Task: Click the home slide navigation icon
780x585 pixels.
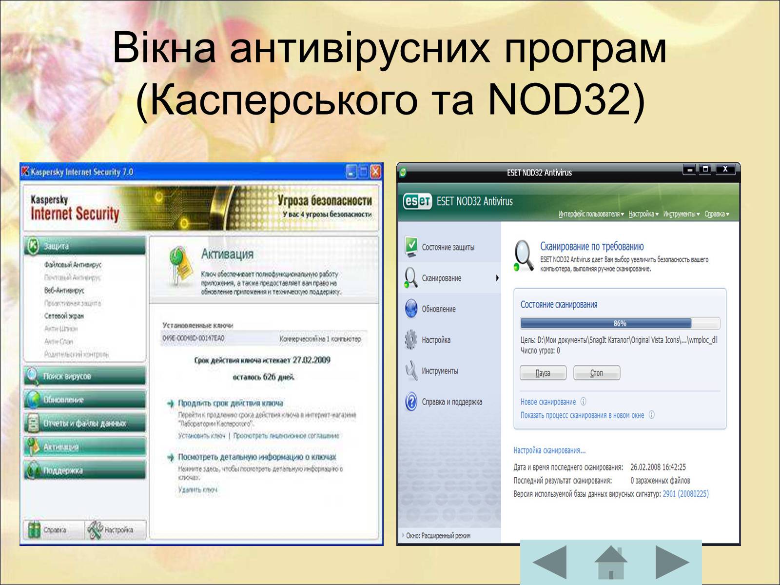Action: tap(611, 562)
